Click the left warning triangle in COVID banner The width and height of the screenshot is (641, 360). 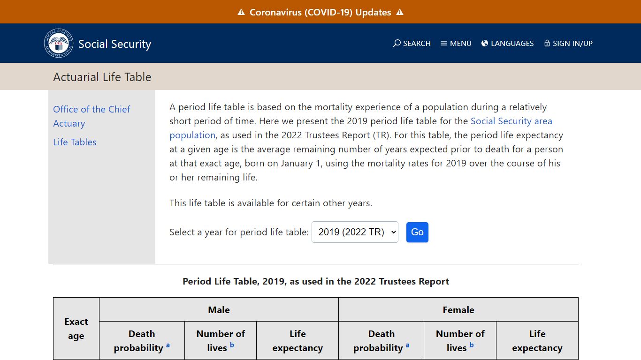pos(241,12)
